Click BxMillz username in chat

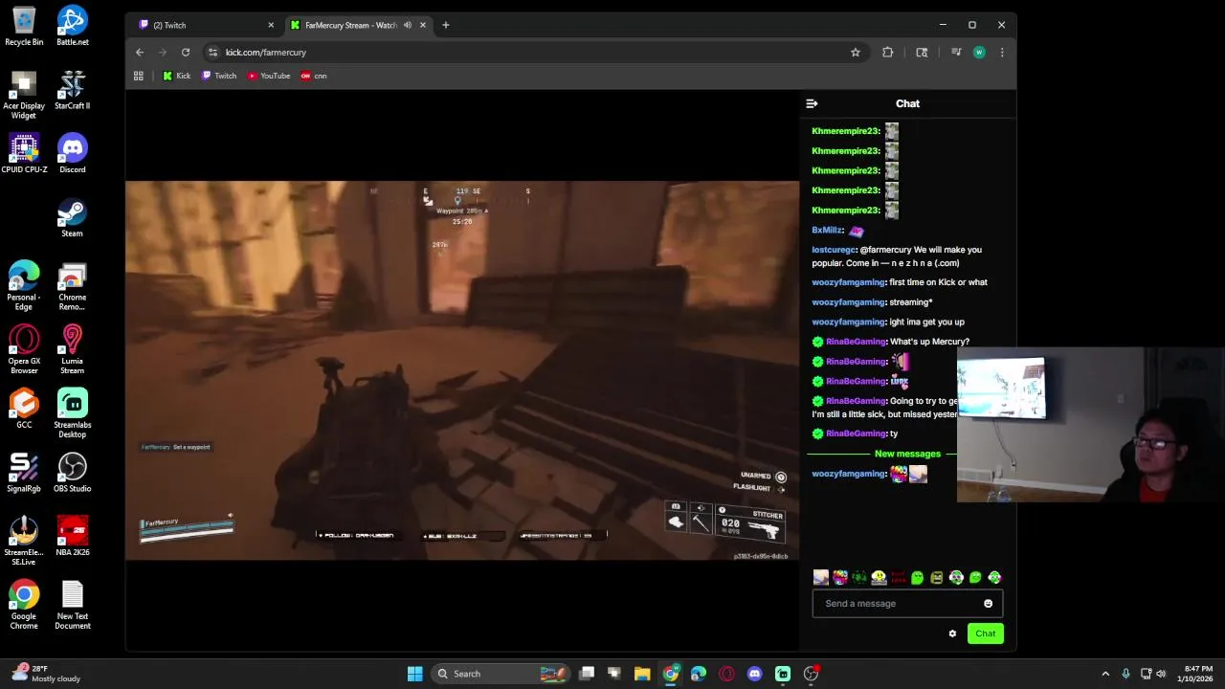(x=827, y=230)
